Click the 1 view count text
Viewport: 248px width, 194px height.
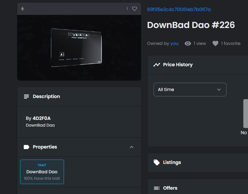point(200,43)
